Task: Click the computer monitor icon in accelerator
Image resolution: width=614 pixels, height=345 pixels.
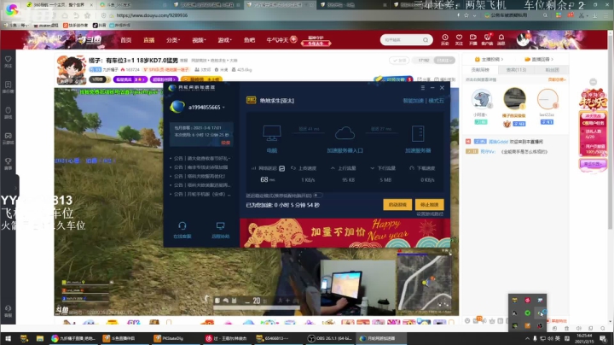Action: [x=272, y=133]
